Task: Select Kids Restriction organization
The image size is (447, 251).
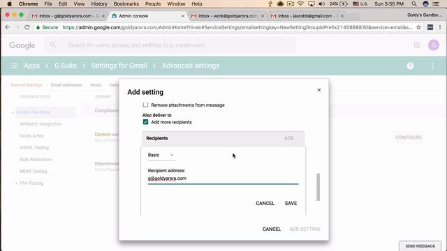Action: [36, 160]
